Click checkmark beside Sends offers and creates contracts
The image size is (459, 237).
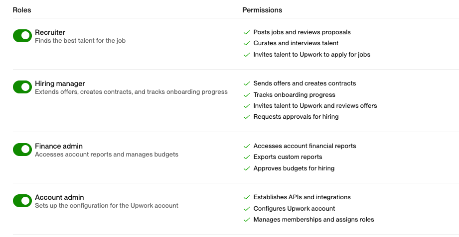pyautogui.click(x=246, y=83)
